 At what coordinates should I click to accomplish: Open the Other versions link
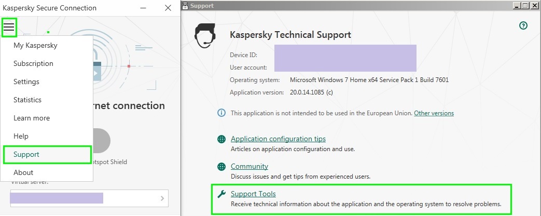tap(434, 113)
